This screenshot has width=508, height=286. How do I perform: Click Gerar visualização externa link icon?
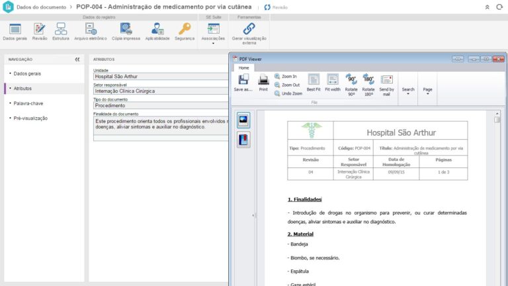tap(249, 32)
